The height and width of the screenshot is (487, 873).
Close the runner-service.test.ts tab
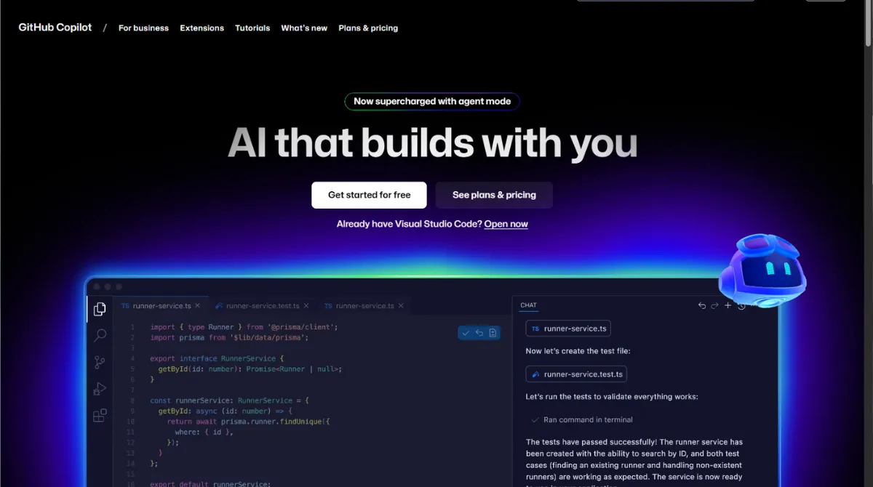[x=306, y=306]
